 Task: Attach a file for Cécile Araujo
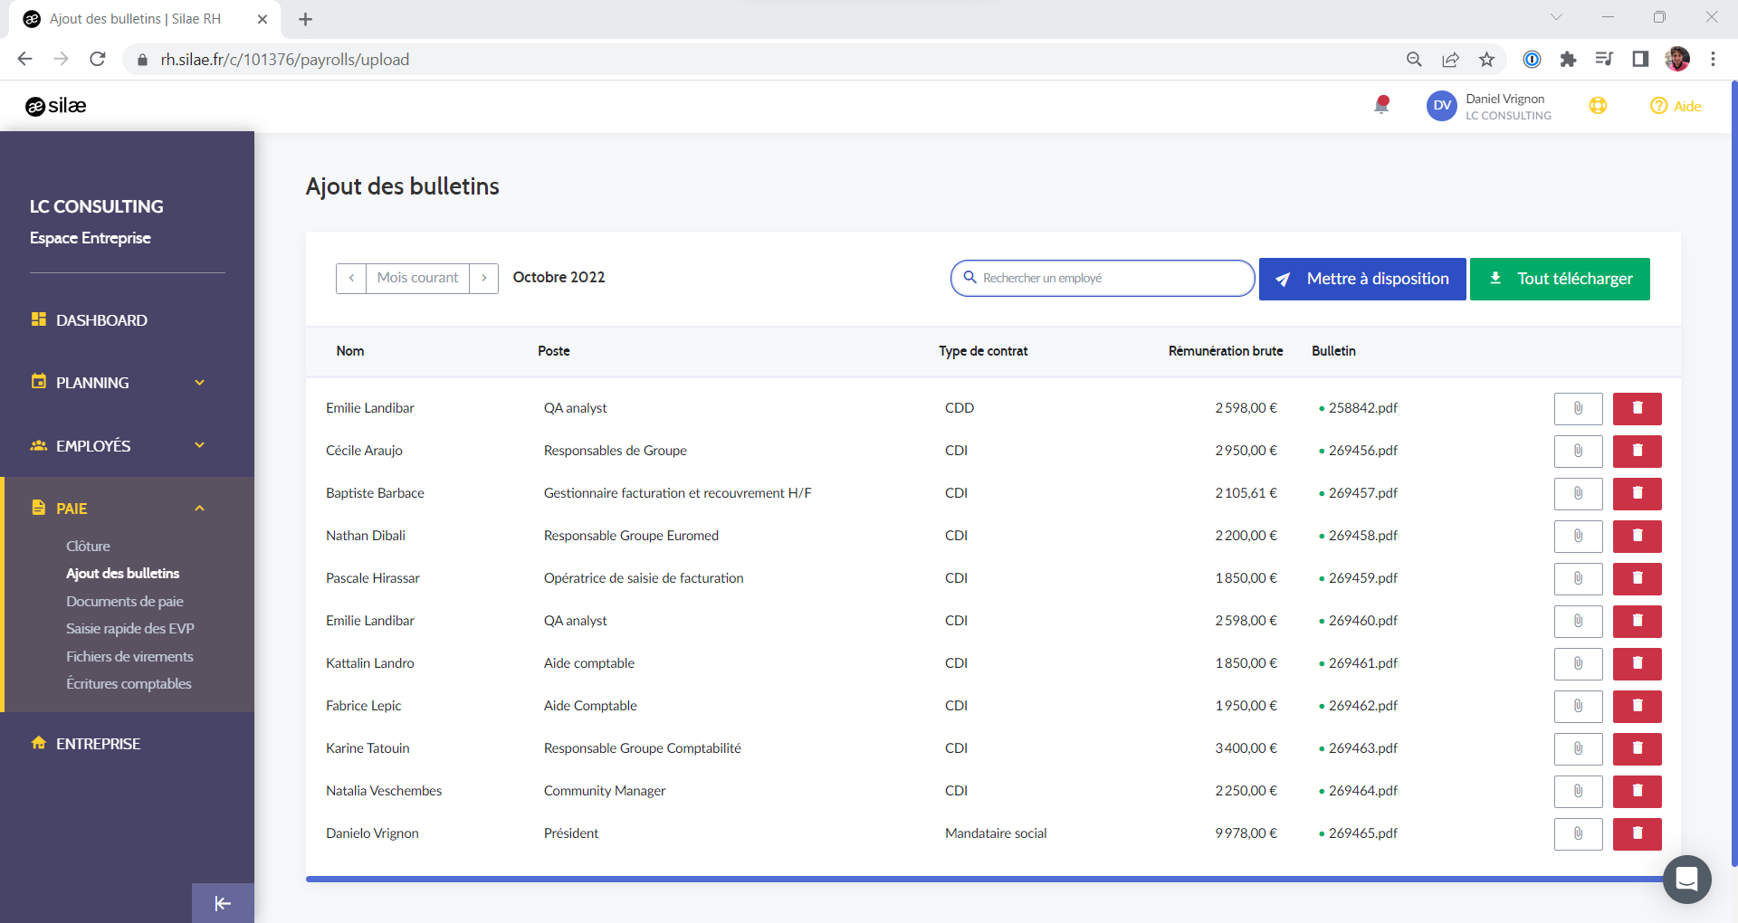tap(1578, 451)
